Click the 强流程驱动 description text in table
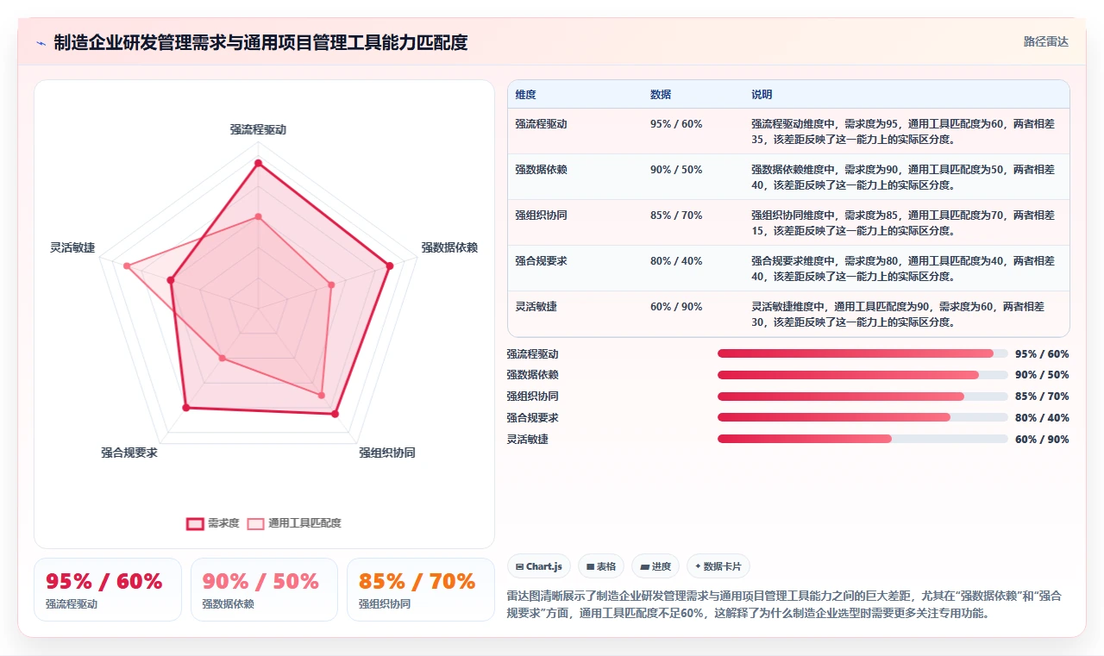1104x656 pixels. 903,131
